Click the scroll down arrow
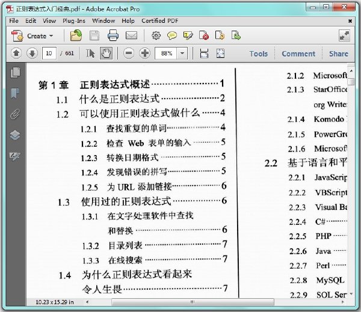This screenshot has width=361, height=312. coord(351,294)
